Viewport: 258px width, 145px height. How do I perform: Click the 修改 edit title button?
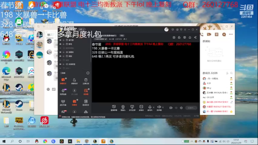pos(122,35)
